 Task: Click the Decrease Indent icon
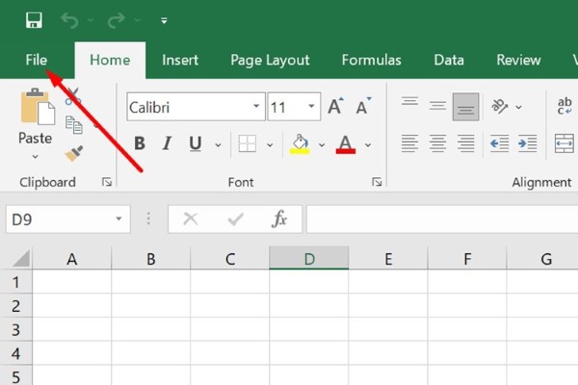[x=499, y=143]
